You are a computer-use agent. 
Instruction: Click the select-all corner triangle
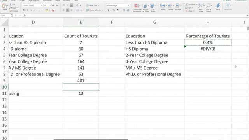4,22
